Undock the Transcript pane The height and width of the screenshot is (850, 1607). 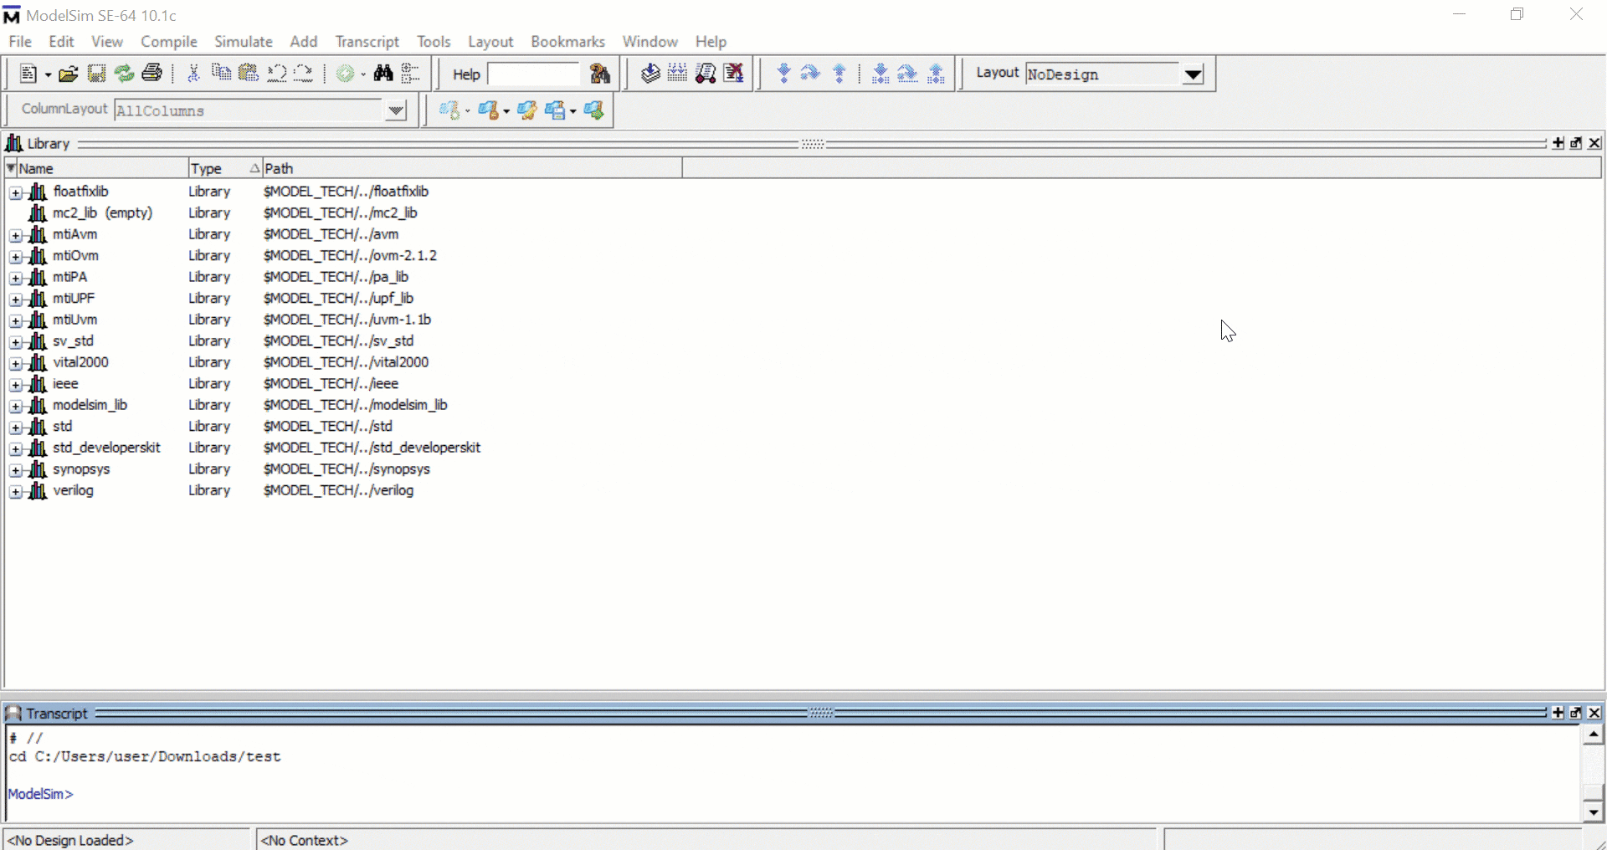1577,713
